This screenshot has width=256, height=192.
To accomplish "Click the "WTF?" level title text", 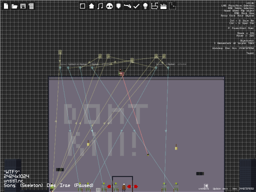I will (x=11, y=172).
